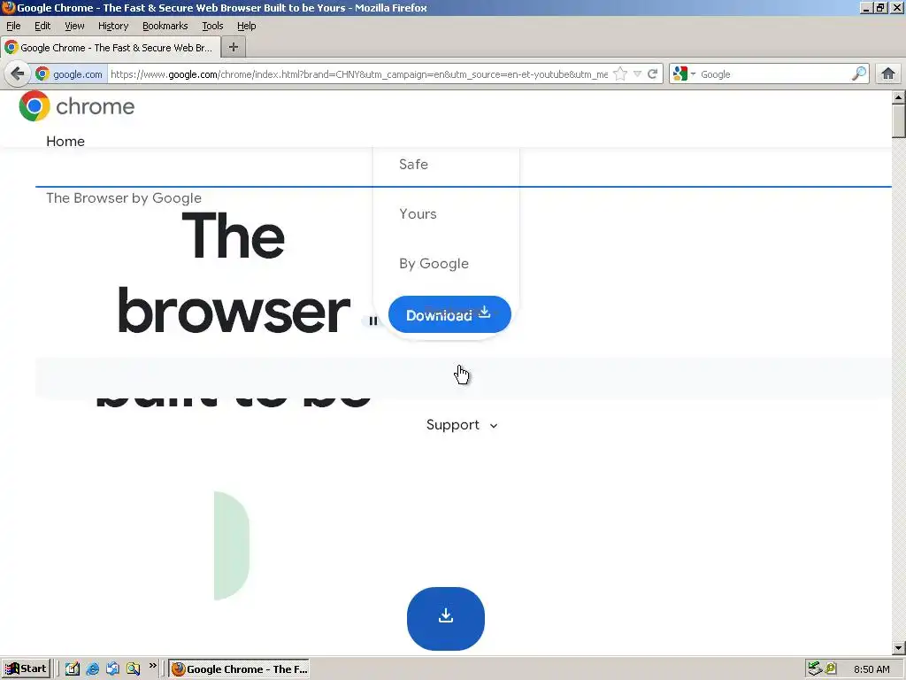
Task: Click the Home navigation link
Action: pyautogui.click(x=65, y=141)
